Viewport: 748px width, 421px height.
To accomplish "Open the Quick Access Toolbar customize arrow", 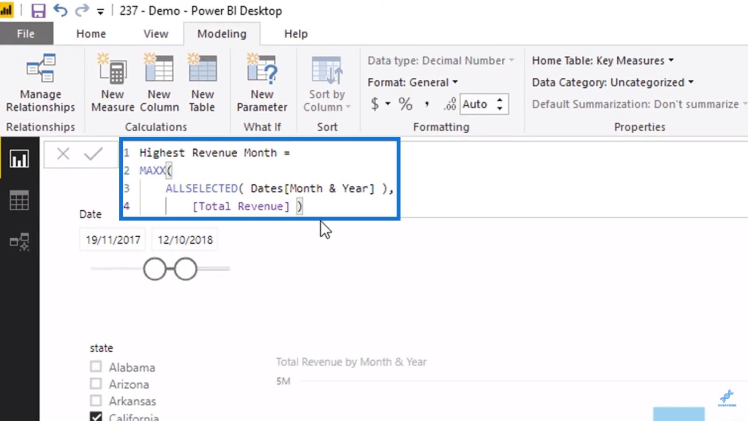I will [x=101, y=12].
